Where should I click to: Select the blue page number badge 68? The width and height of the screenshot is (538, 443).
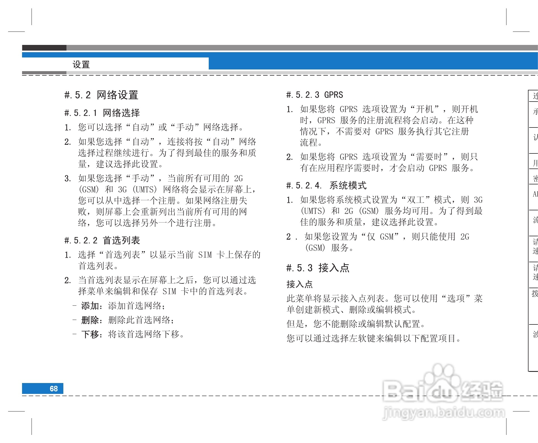pos(42,388)
